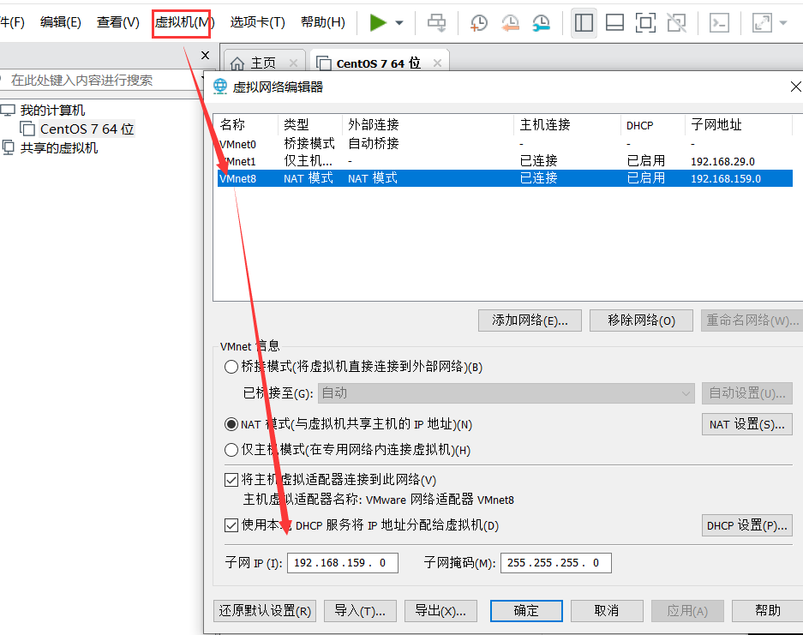Image resolution: width=803 pixels, height=635 pixels.
Task: Select the VMnet8 NAT network row
Action: pyautogui.click(x=505, y=178)
